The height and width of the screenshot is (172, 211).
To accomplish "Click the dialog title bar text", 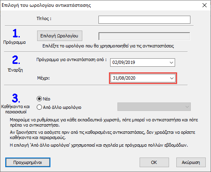I will pyautogui.click(x=46, y=5).
